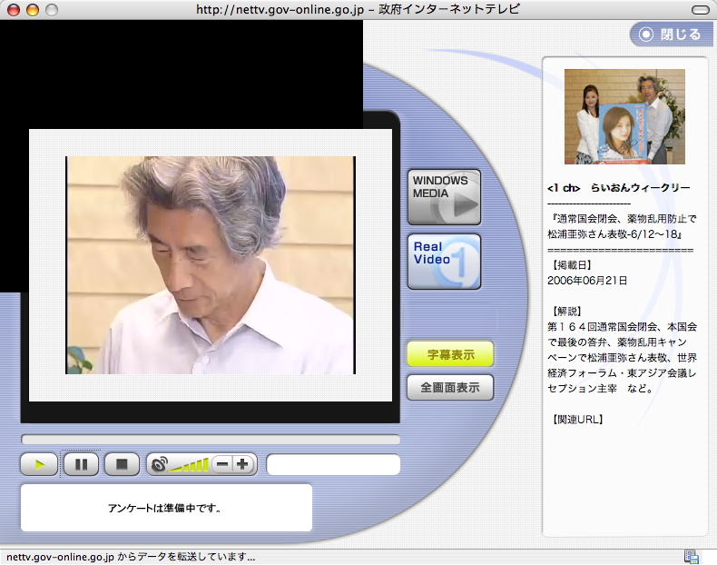The image size is (717, 565).
Task: Click the アンケート survey message box
Action: click(166, 508)
